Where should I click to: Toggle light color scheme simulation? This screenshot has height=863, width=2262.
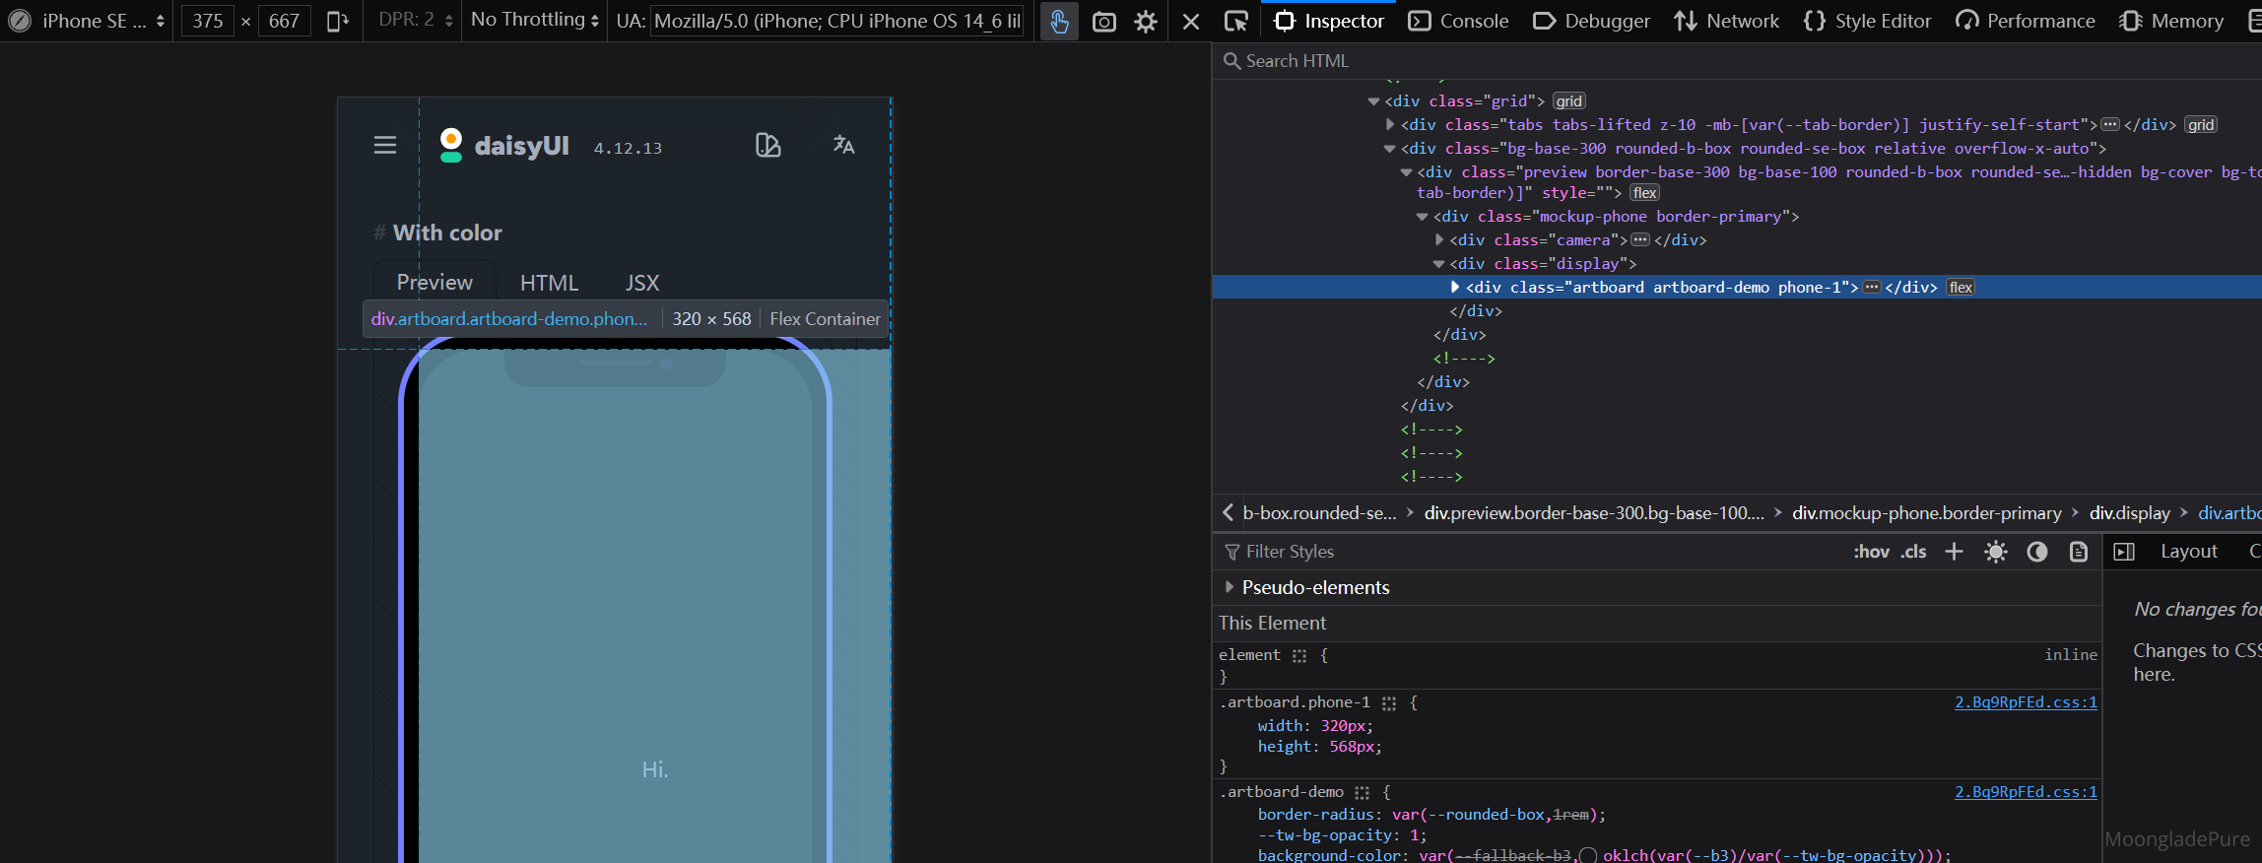coord(1996,552)
